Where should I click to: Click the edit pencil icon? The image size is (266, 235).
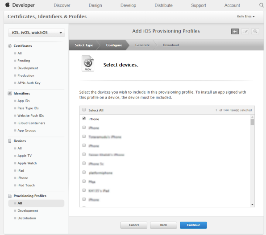click(x=245, y=31)
